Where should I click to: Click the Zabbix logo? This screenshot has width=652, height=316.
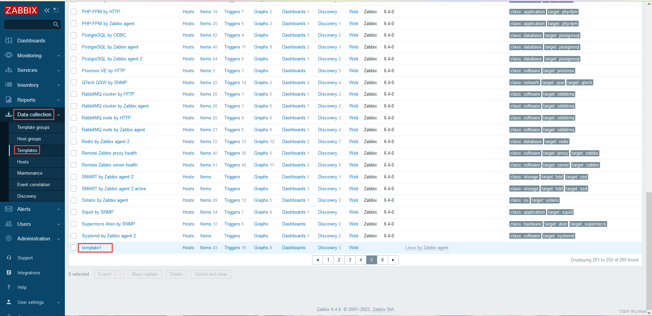[x=21, y=10]
